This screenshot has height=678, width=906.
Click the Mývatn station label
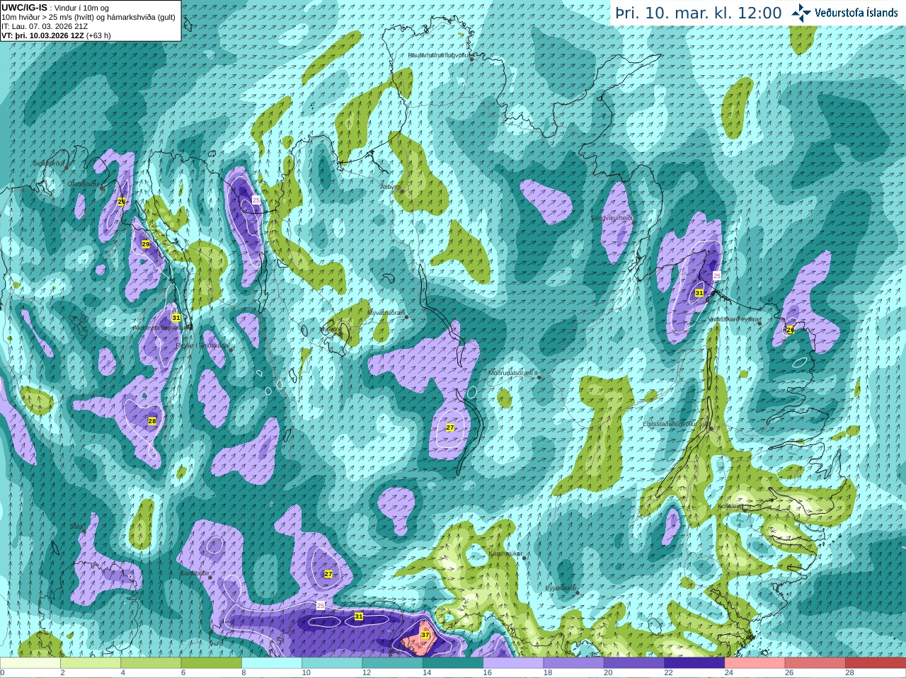click(x=330, y=328)
